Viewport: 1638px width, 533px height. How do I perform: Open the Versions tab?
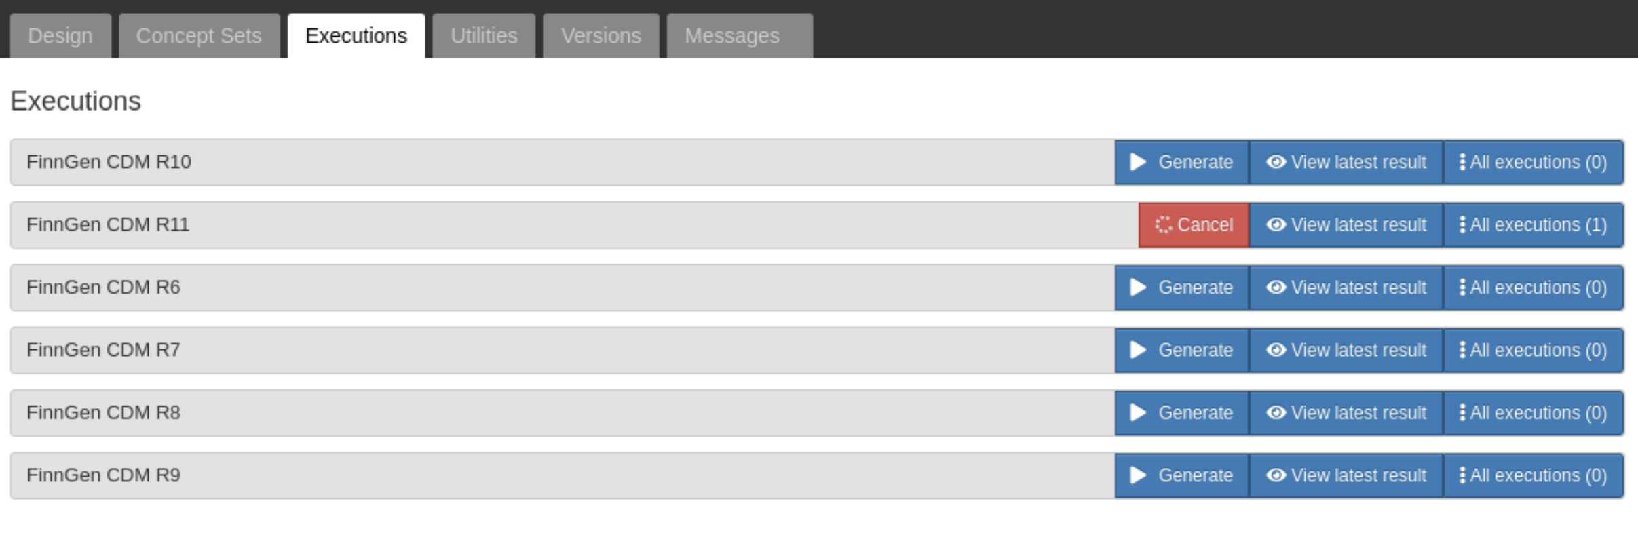pos(601,35)
